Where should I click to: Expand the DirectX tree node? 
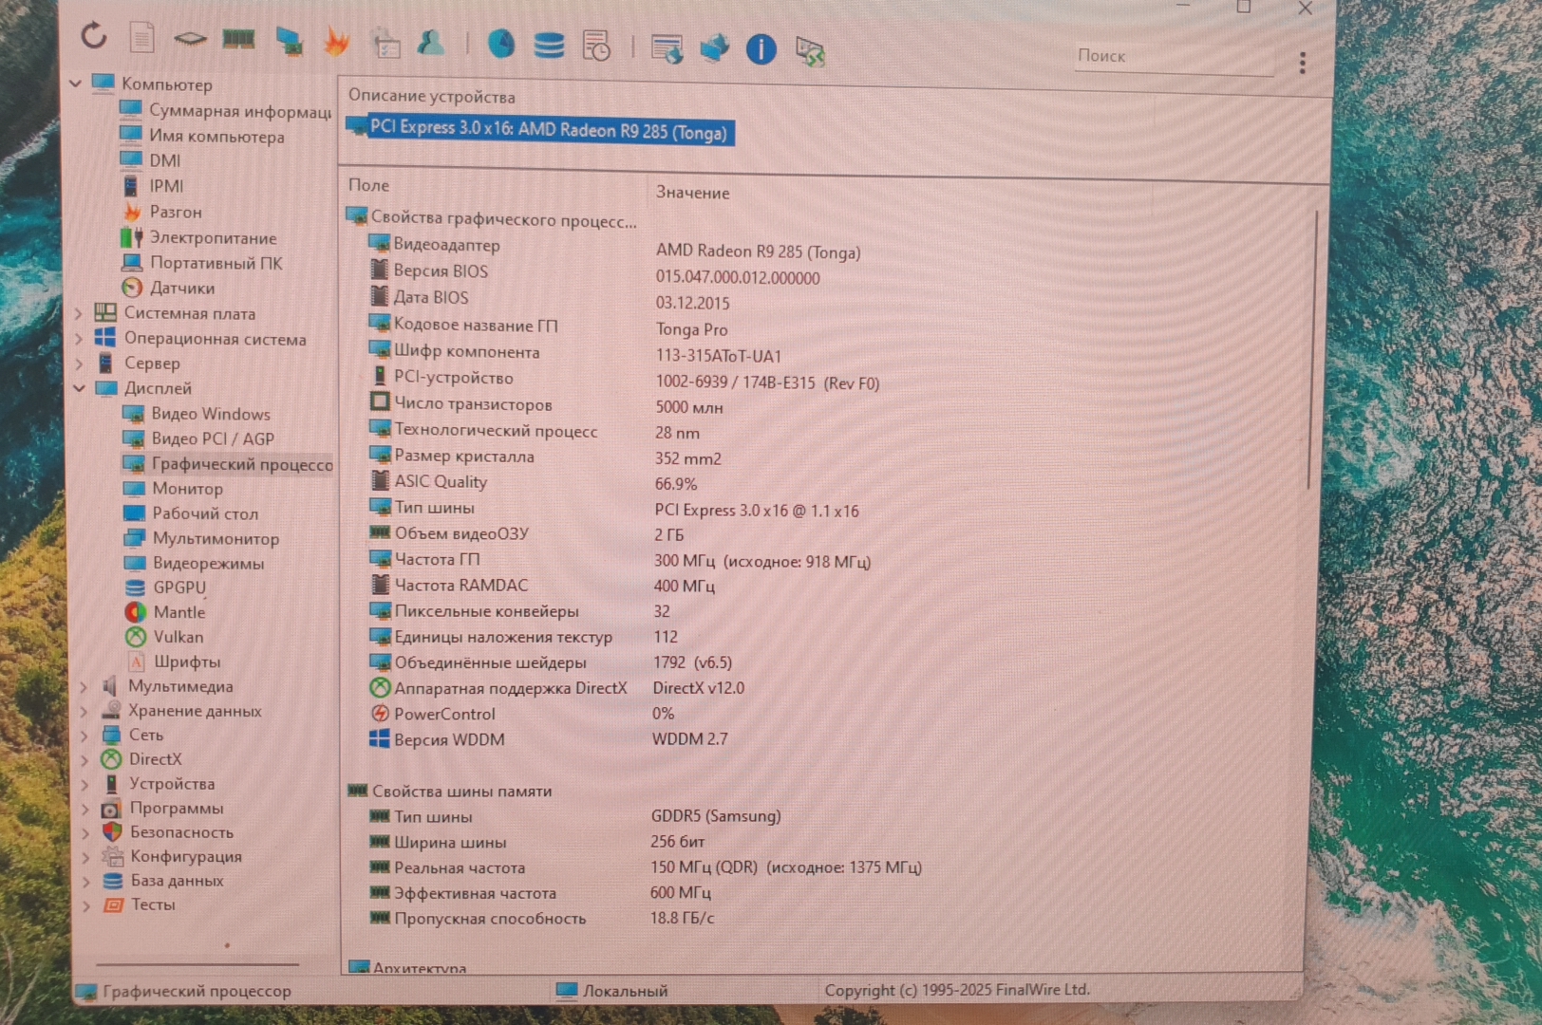tap(84, 759)
